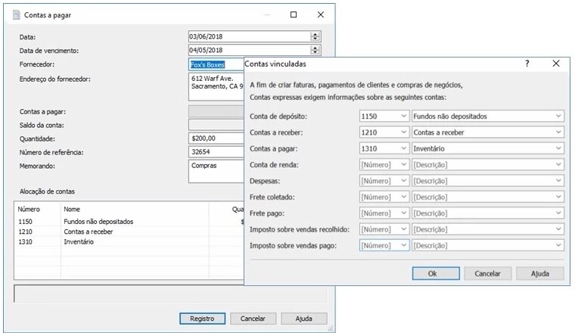Maximize the Contas a pagar window
This screenshot has width=575, height=333.
point(294,14)
